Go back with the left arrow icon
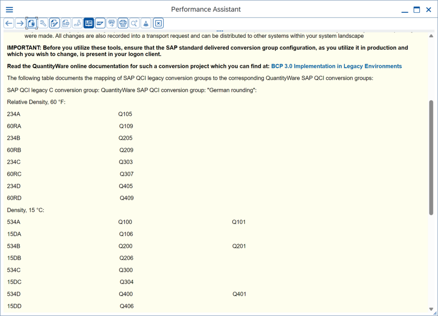 click(9, 23)
